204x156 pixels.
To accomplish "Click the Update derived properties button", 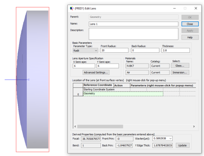I will (x=183, y=145).
